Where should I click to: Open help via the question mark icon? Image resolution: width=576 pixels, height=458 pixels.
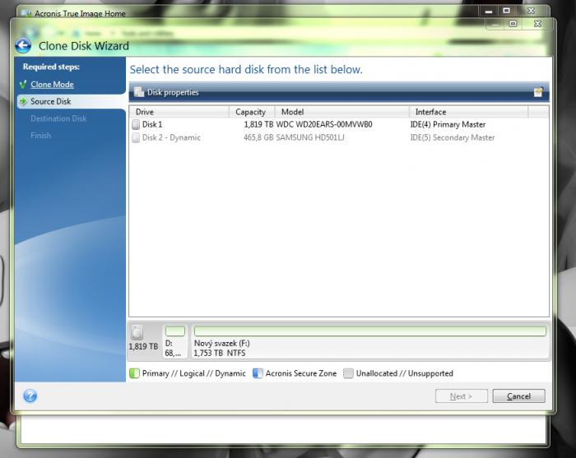coord(30,396)
